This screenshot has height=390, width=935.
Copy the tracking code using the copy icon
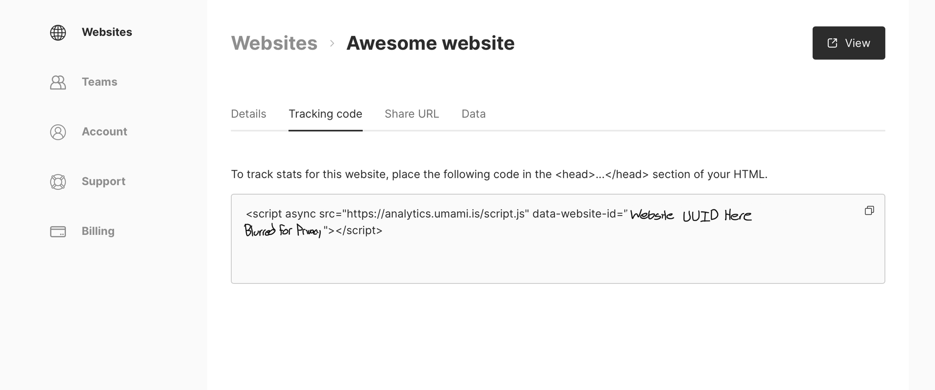(x=870, y=210)
